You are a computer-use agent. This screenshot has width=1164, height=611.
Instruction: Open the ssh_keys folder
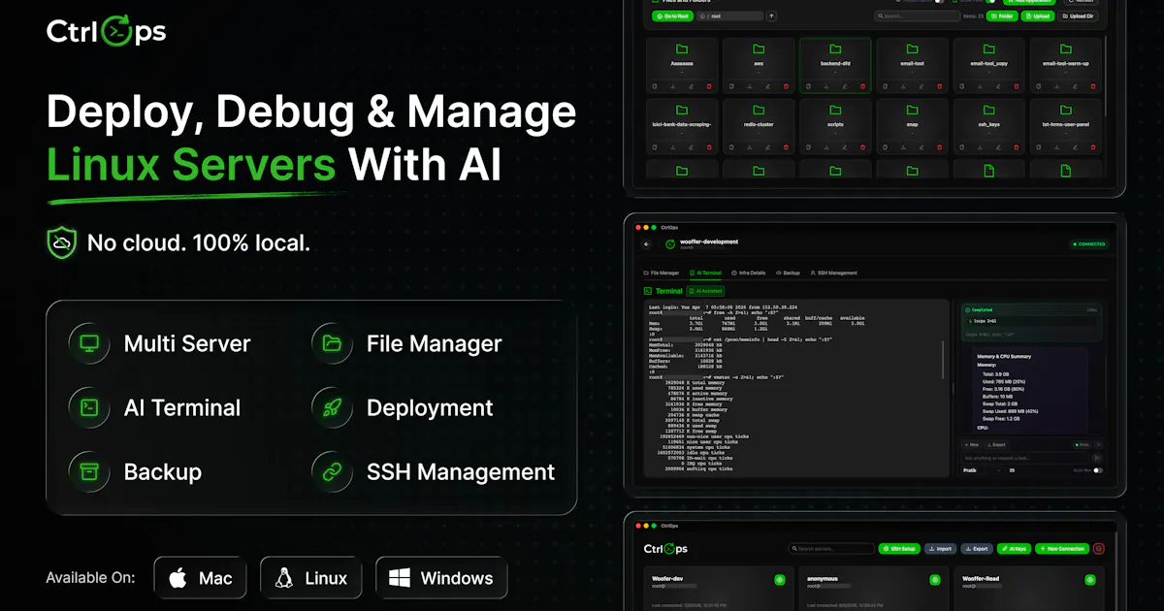(x=989, y=124)
